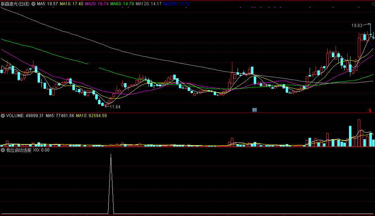Click the XG signal spike in indicator panel
375x216 pixels.
[111, 184]
